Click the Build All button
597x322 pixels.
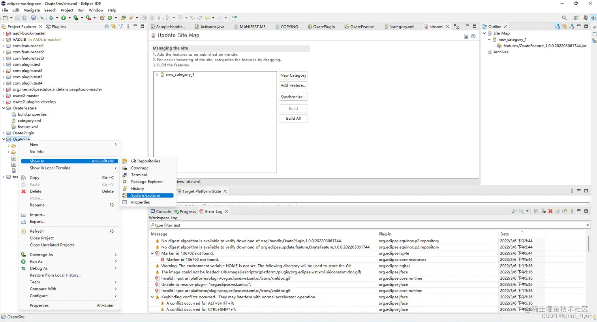293,118
